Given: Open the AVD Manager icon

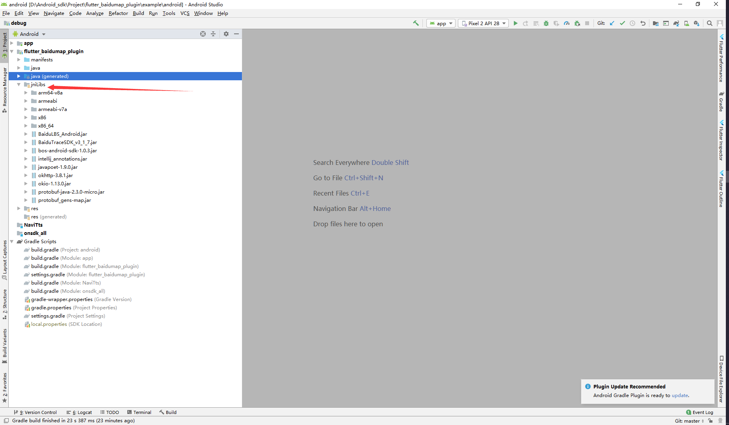Looking at the screenshot, I should [686, 23].
